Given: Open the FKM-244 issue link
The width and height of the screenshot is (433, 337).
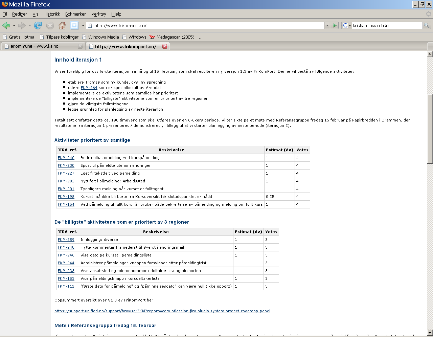Looking at the screenshot, I should (x=66, y=263).
